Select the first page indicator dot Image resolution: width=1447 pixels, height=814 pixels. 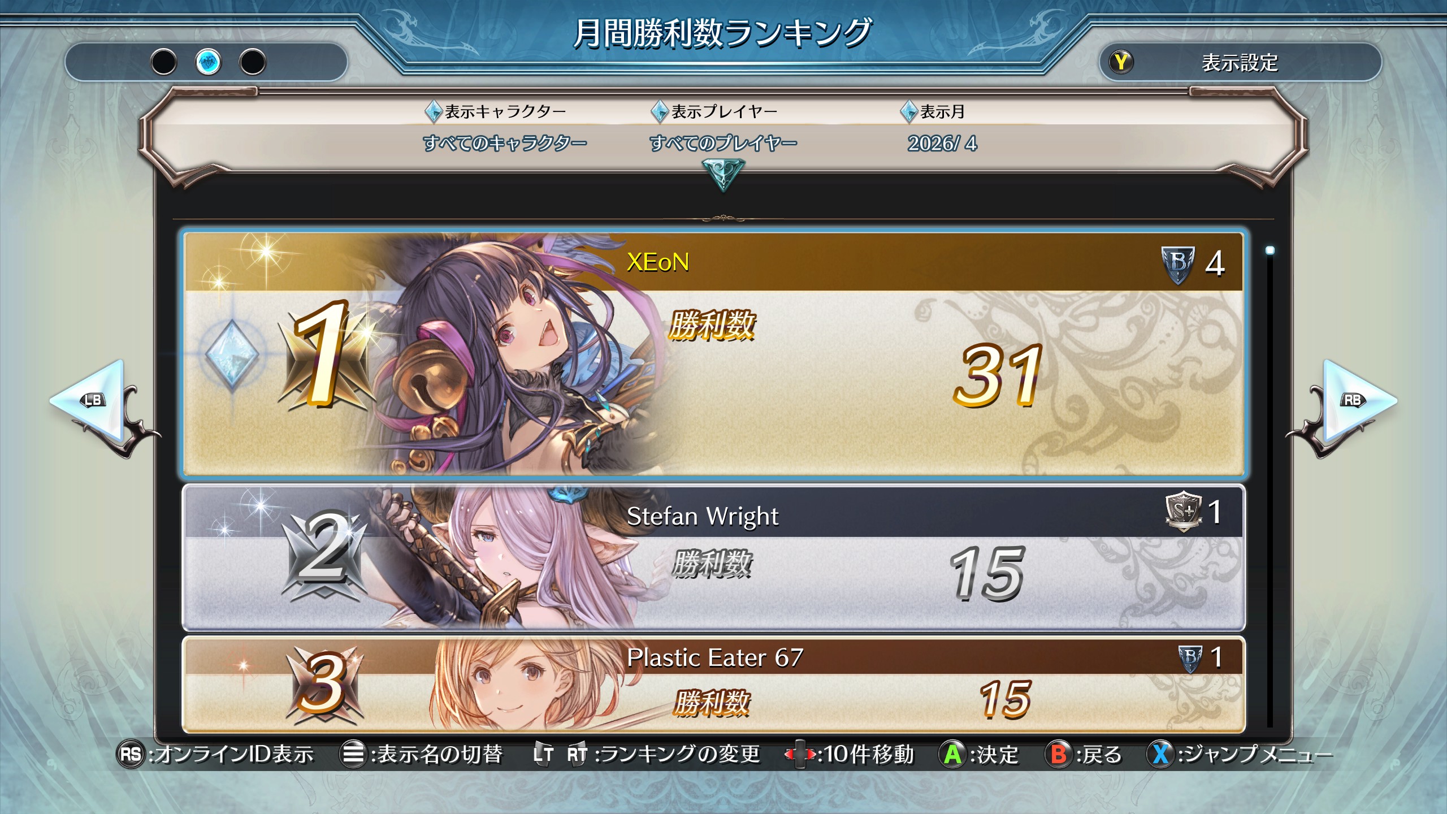[x=164, y=62]
